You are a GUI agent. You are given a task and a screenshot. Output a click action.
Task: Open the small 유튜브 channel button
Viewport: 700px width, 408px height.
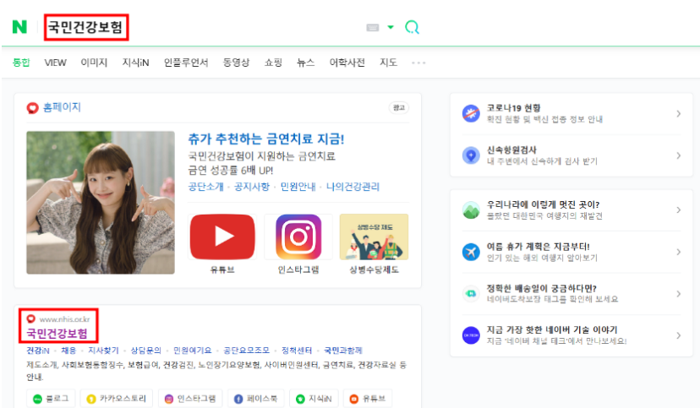click(368, 399)
